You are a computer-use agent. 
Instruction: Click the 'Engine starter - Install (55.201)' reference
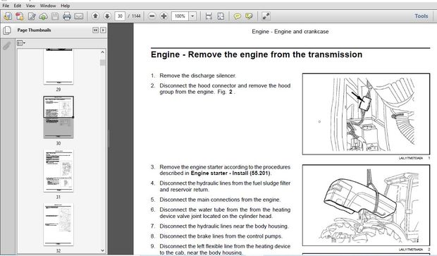click(x=230, y=173)
